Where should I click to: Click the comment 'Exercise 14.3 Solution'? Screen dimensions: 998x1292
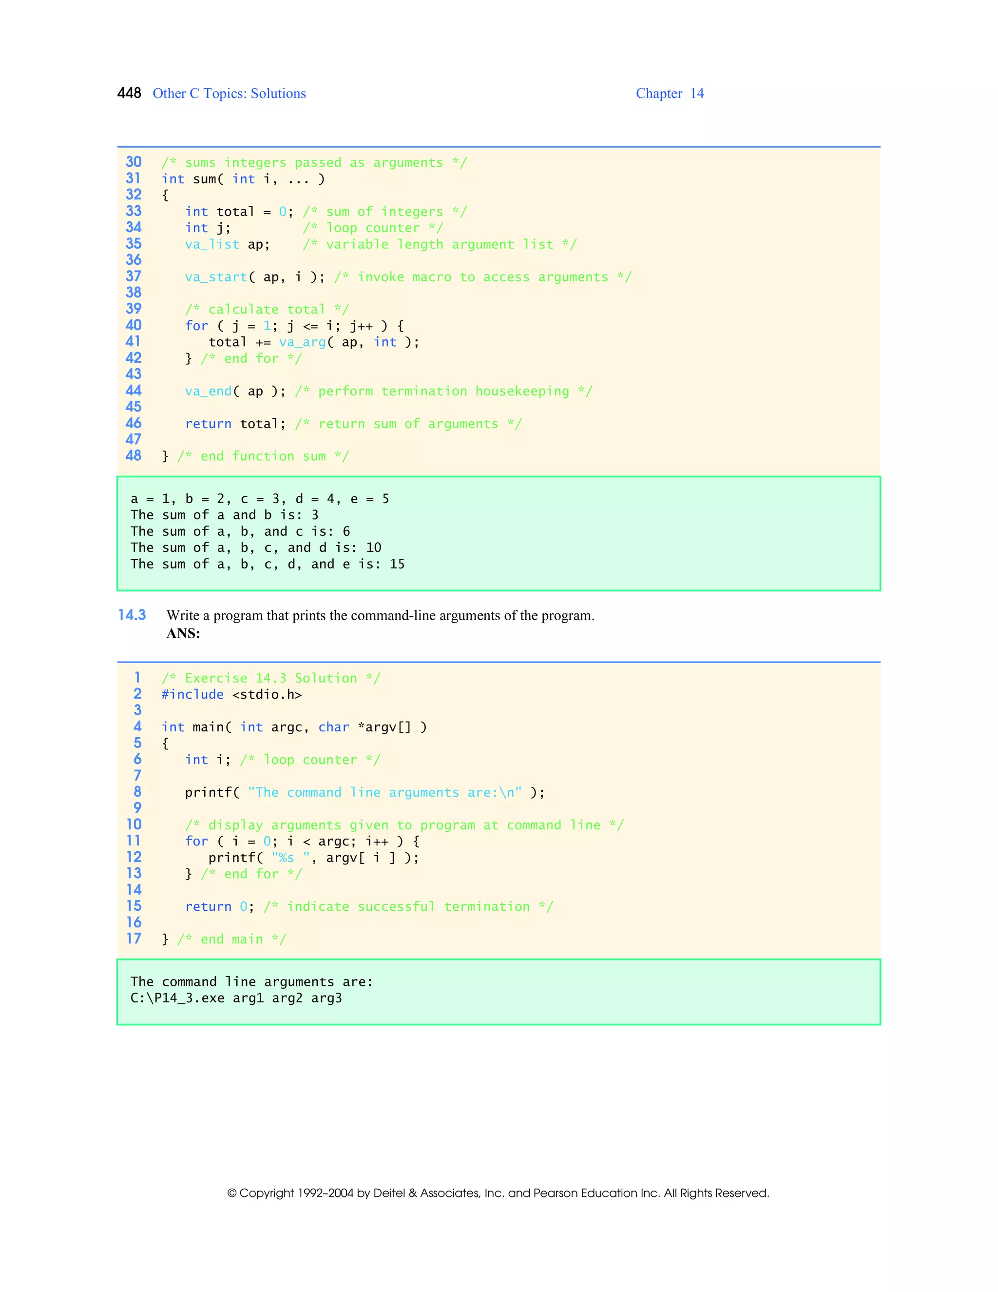coord(271,678)
